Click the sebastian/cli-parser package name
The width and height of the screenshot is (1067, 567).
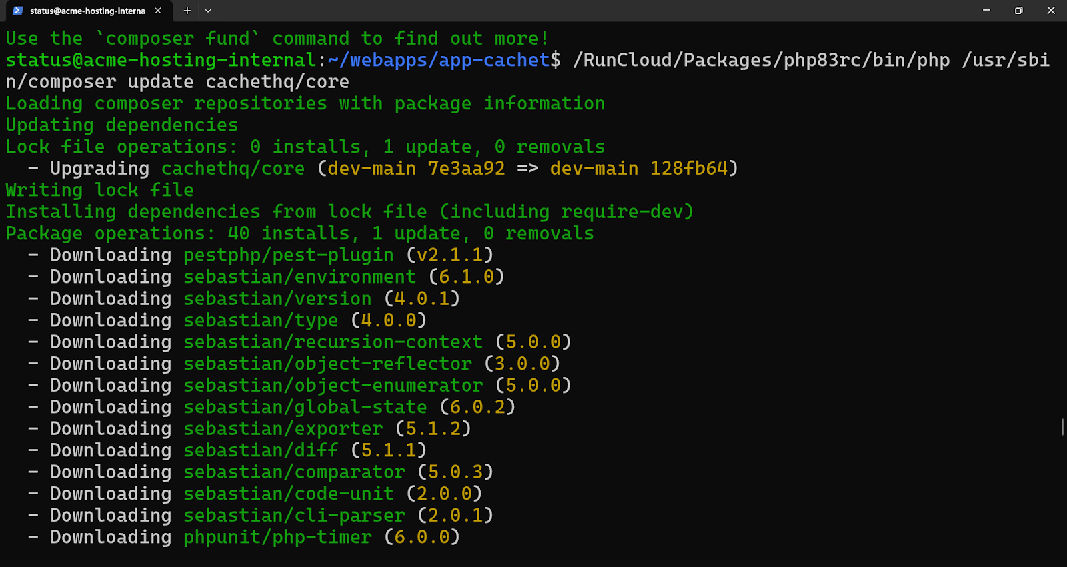pyautogui.click(x=294, y=516)
